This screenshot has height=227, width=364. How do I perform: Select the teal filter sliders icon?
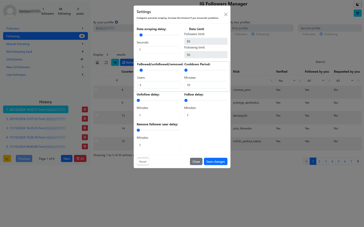[x=115, y=62]
